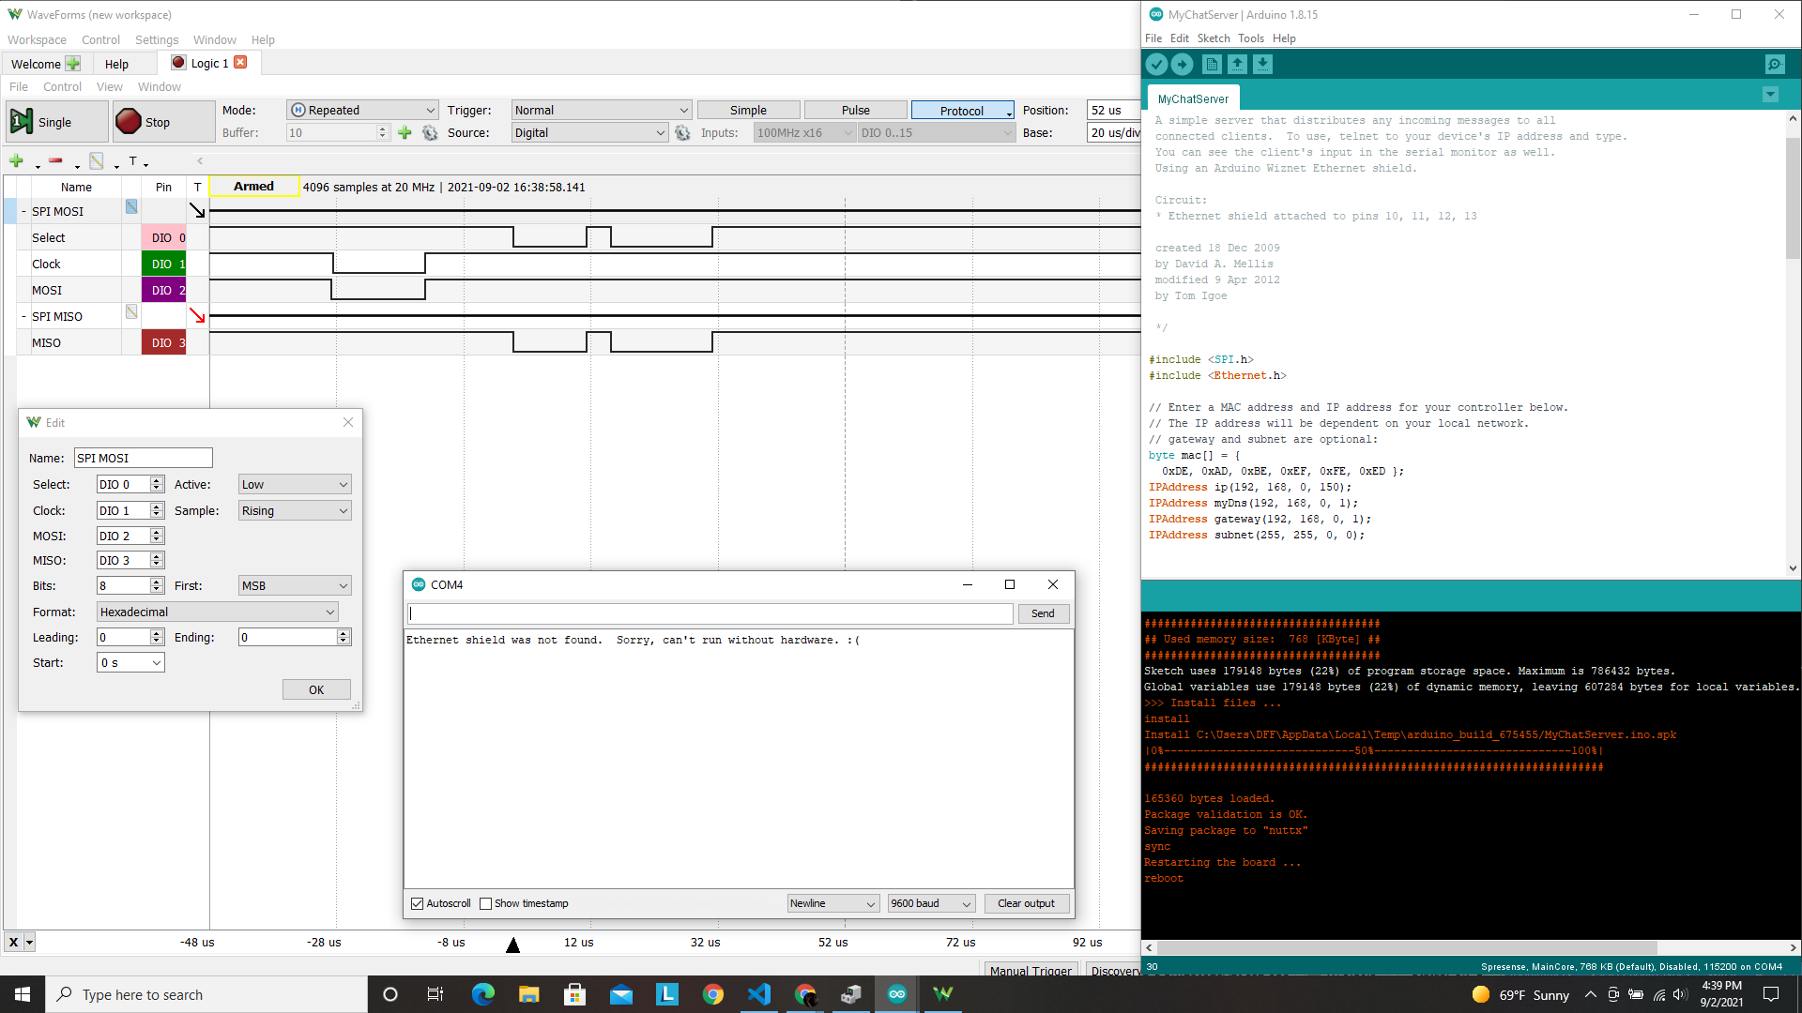Open the WaveForms Workspace menu
Screen dimensions: 1802x1013
pos(37,39)
